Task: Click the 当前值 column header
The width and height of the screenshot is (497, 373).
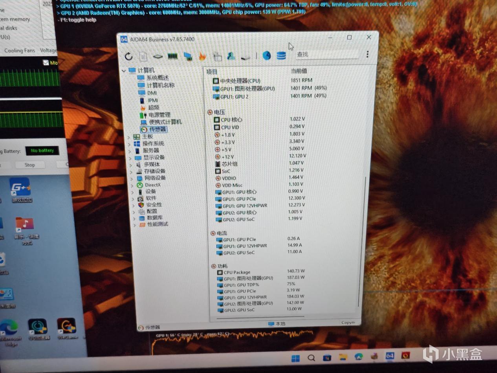Action: point(299,71)
